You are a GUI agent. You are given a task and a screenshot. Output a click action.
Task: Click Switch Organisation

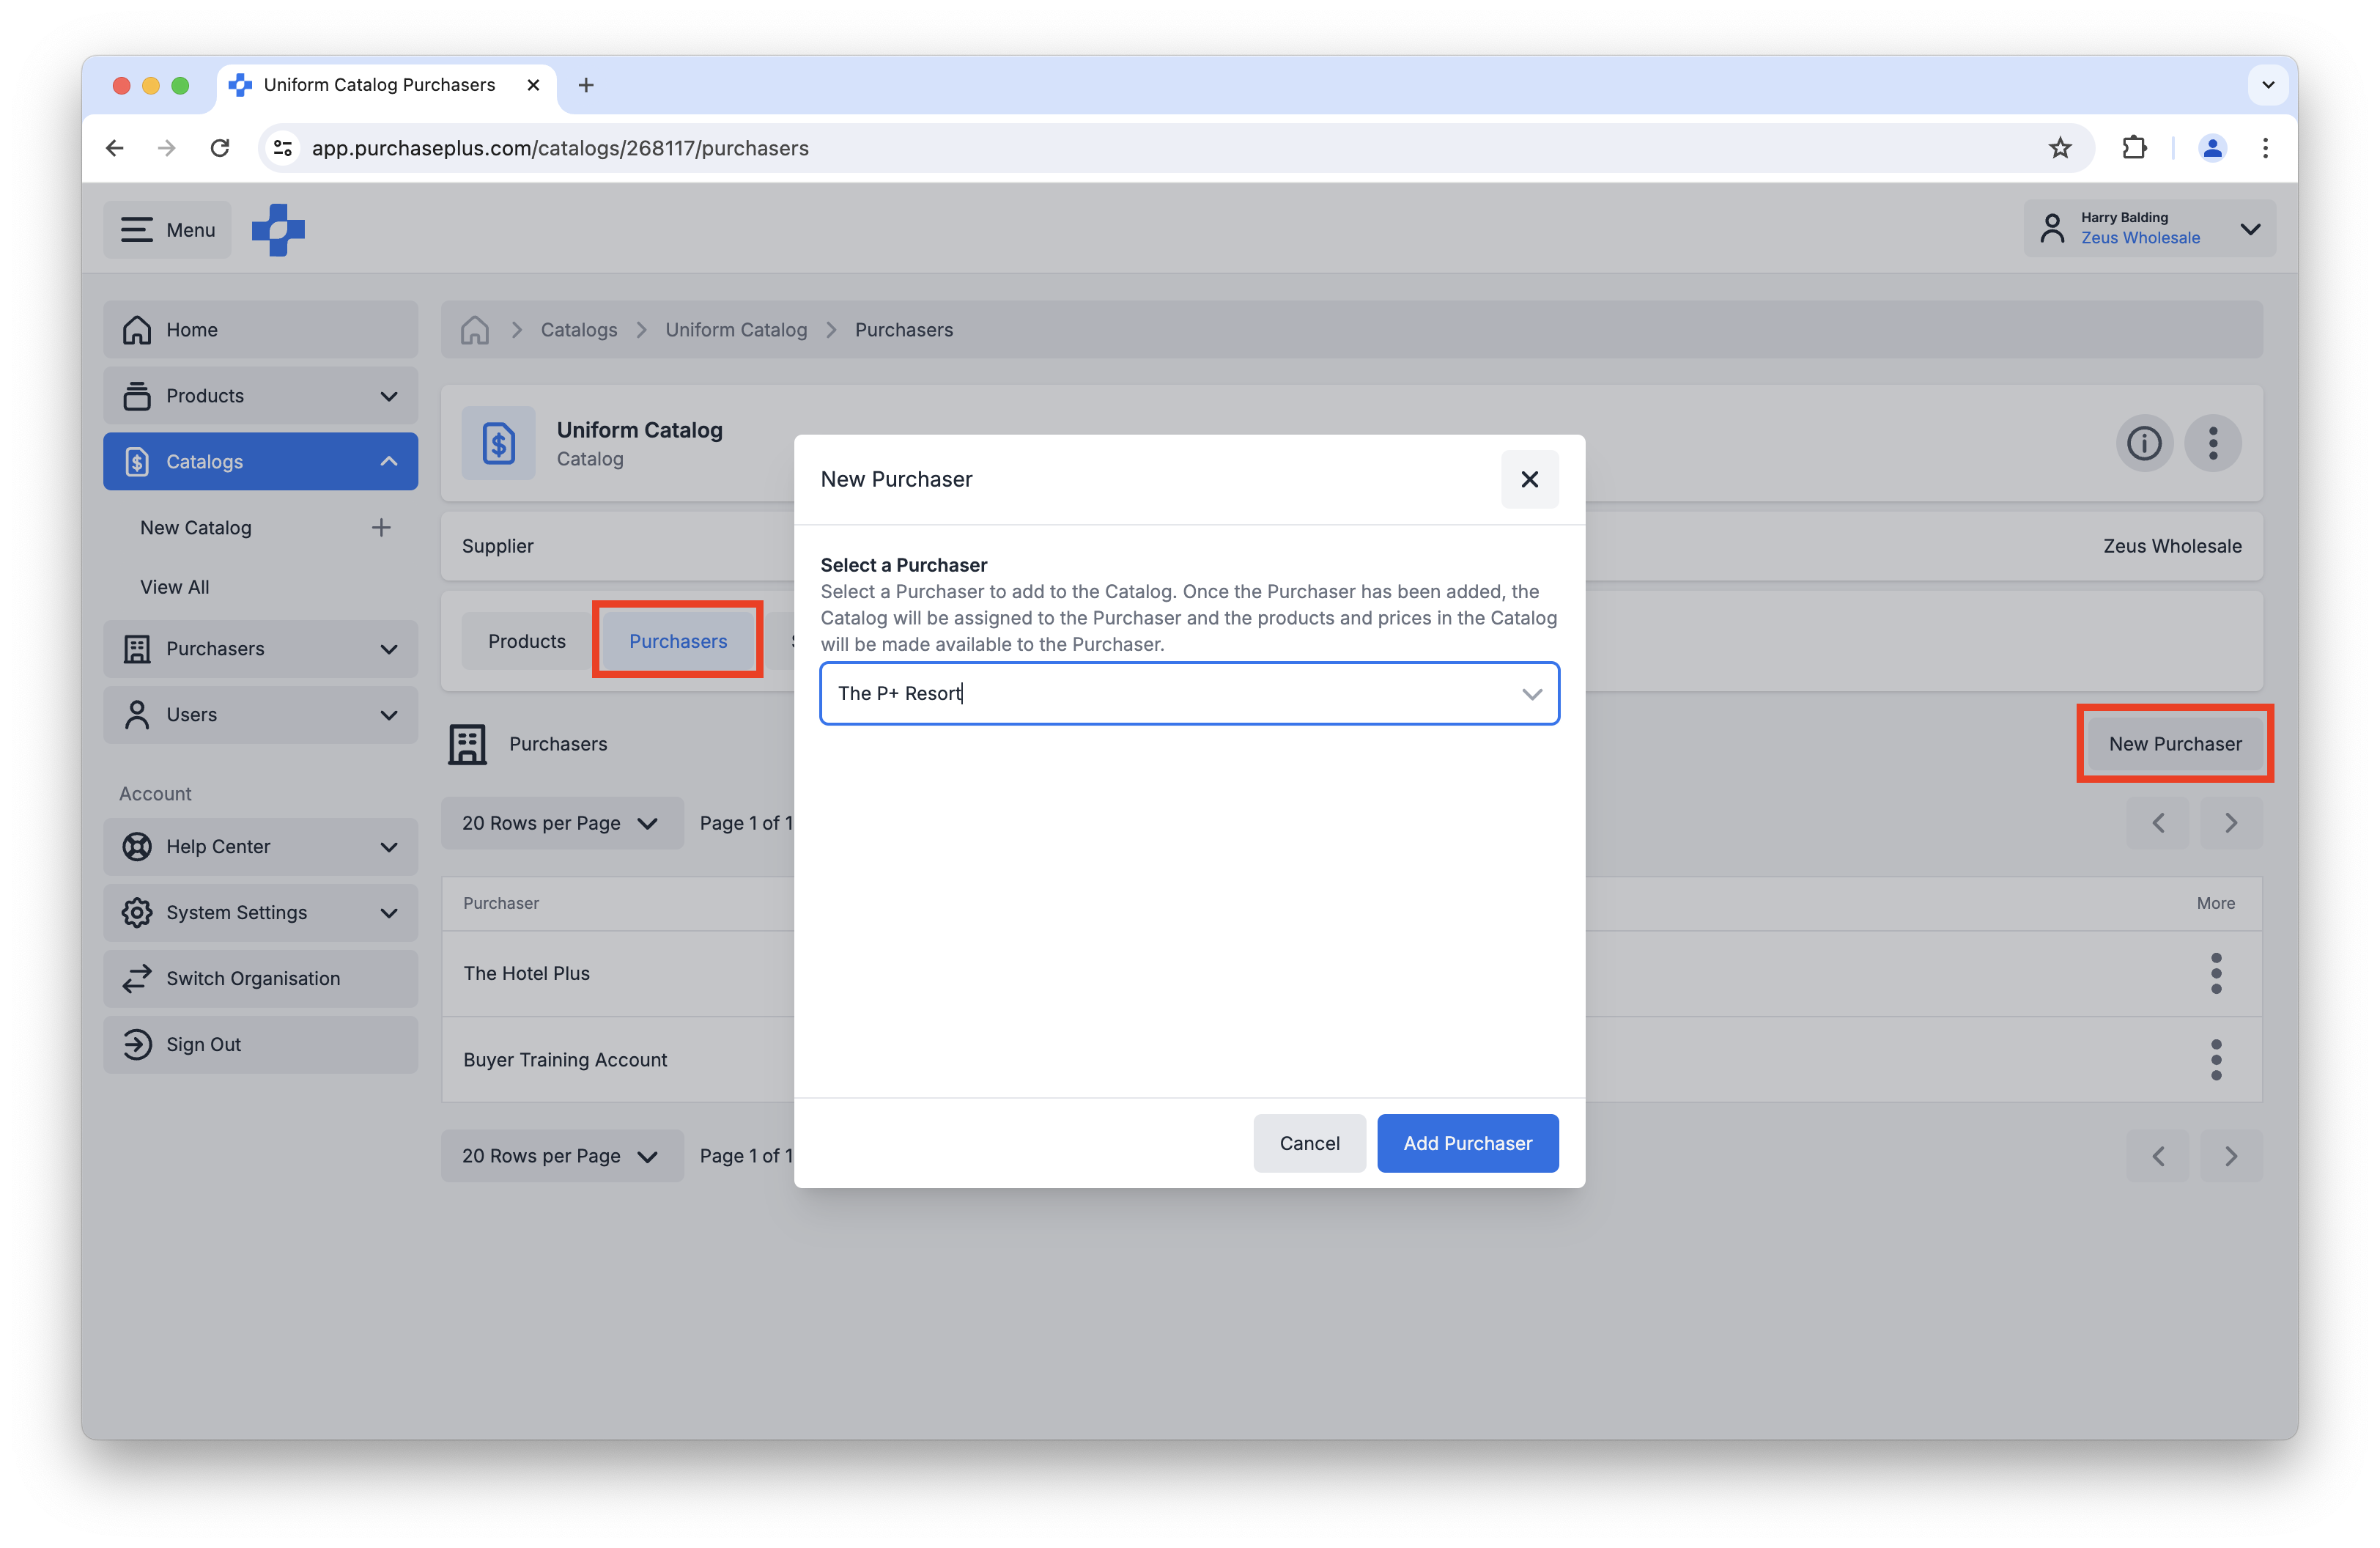click(260, 979)
